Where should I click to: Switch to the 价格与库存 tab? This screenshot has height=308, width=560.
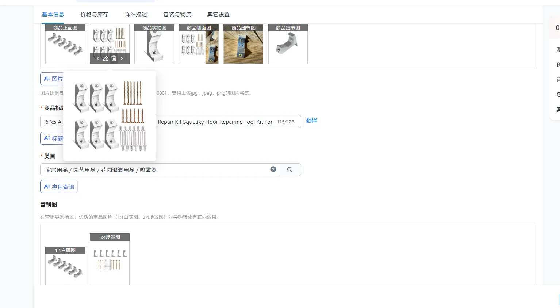(x=94, y=14)
